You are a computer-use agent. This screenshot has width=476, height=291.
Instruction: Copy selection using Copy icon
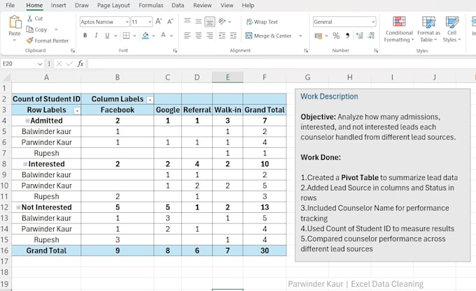point(29,29)
